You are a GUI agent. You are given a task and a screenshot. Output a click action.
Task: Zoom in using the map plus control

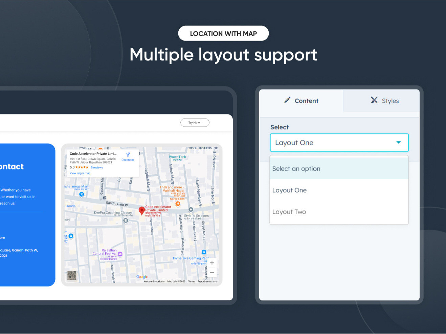(212, 263)
